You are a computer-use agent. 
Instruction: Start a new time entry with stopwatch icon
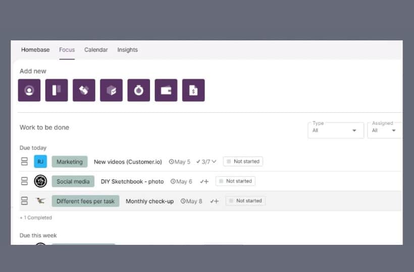(138, 90)
